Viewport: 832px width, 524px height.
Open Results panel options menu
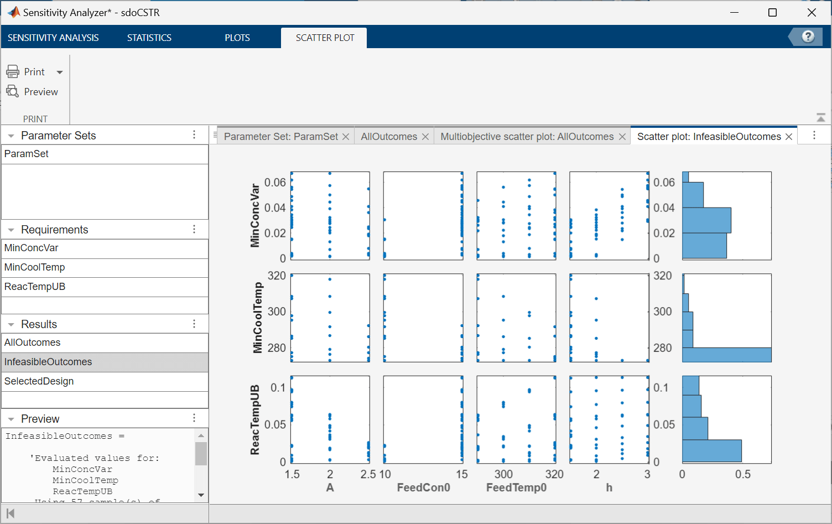click(x=194, y=324)
